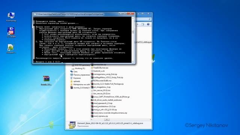Select Joomla_3.3.0.beta2 archive in navigation pane
Screen dimensions: 240x135
coord(80,88)
